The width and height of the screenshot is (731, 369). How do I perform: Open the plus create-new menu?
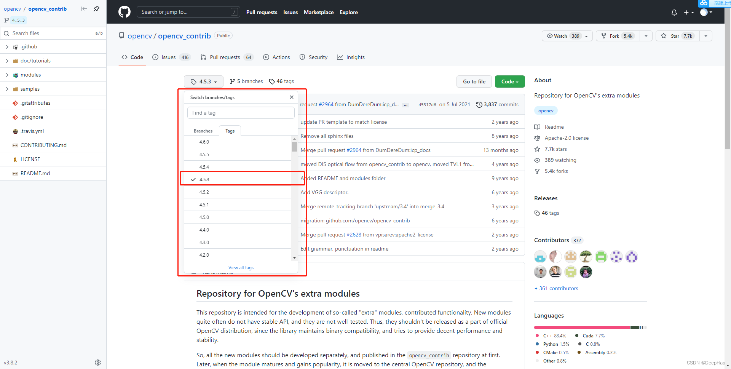click(x=689, y=12)
